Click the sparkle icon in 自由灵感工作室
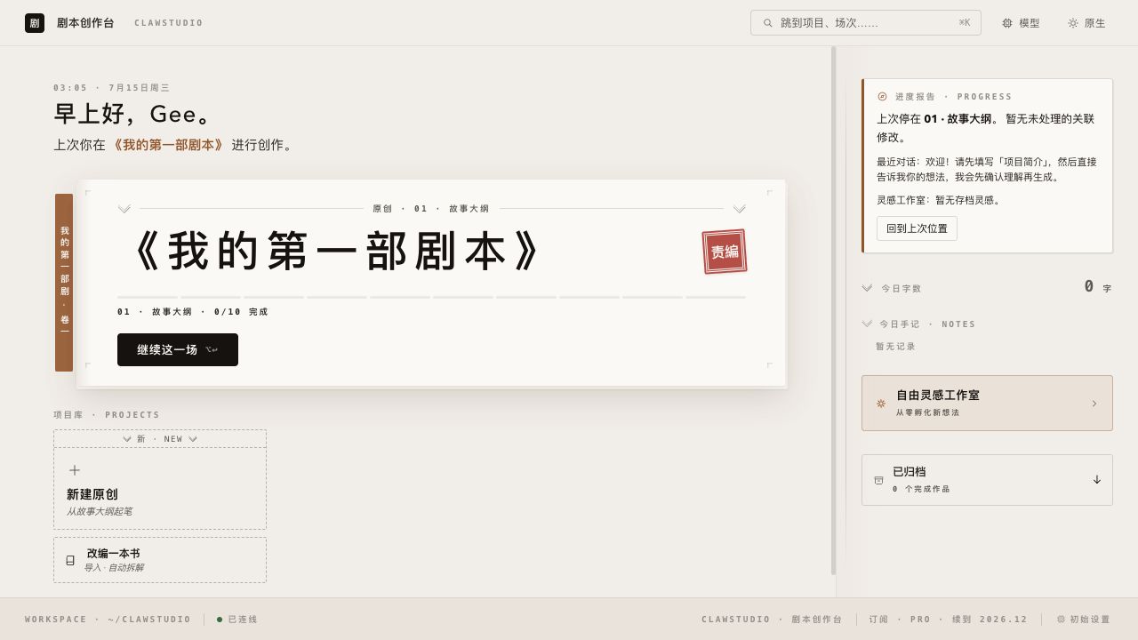 (x=881, y=404)
